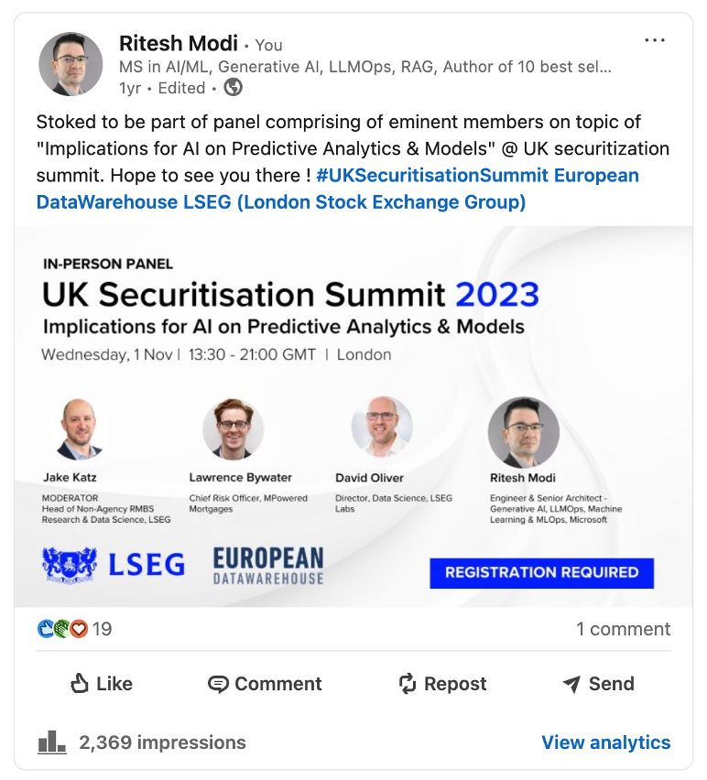The height and width of the screenshot is (780, 707).
Task: Send the post via paper plane
Action: pyautogui.click(x=597, y=684)
